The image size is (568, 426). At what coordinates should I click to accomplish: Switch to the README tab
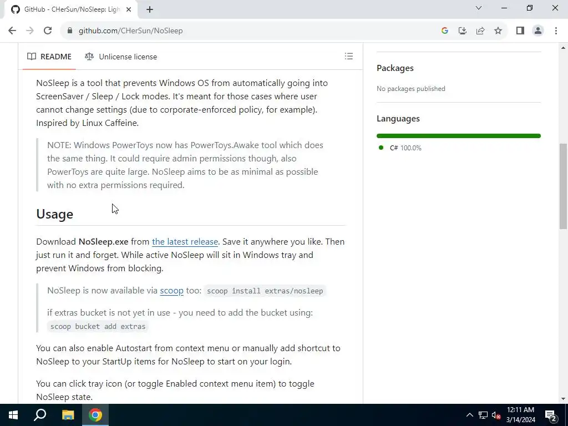coord(49,57)
